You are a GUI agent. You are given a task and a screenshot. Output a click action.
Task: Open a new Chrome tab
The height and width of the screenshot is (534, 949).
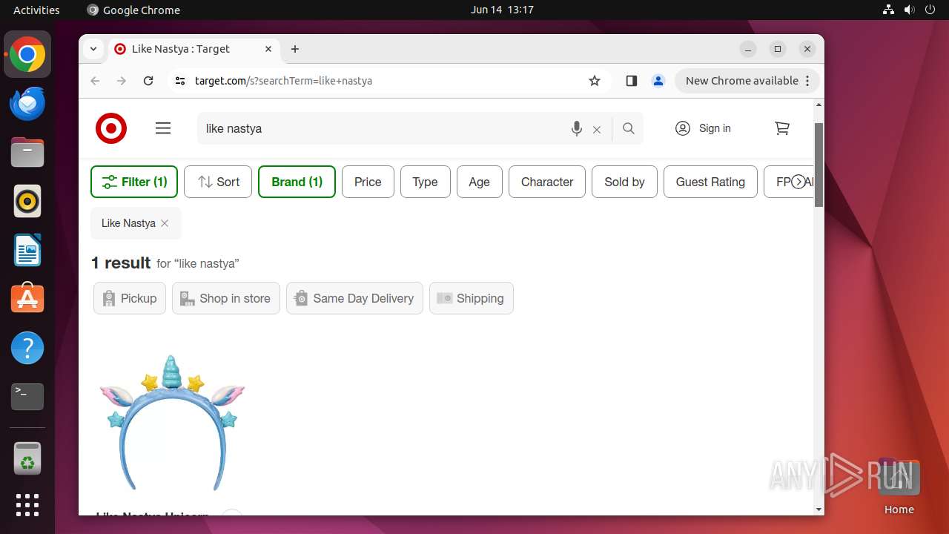point(295,49)
